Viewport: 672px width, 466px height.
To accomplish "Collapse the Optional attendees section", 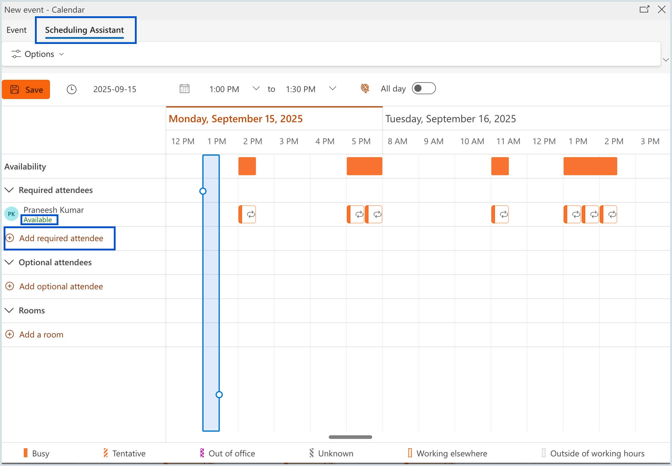I will click(9, 262).
